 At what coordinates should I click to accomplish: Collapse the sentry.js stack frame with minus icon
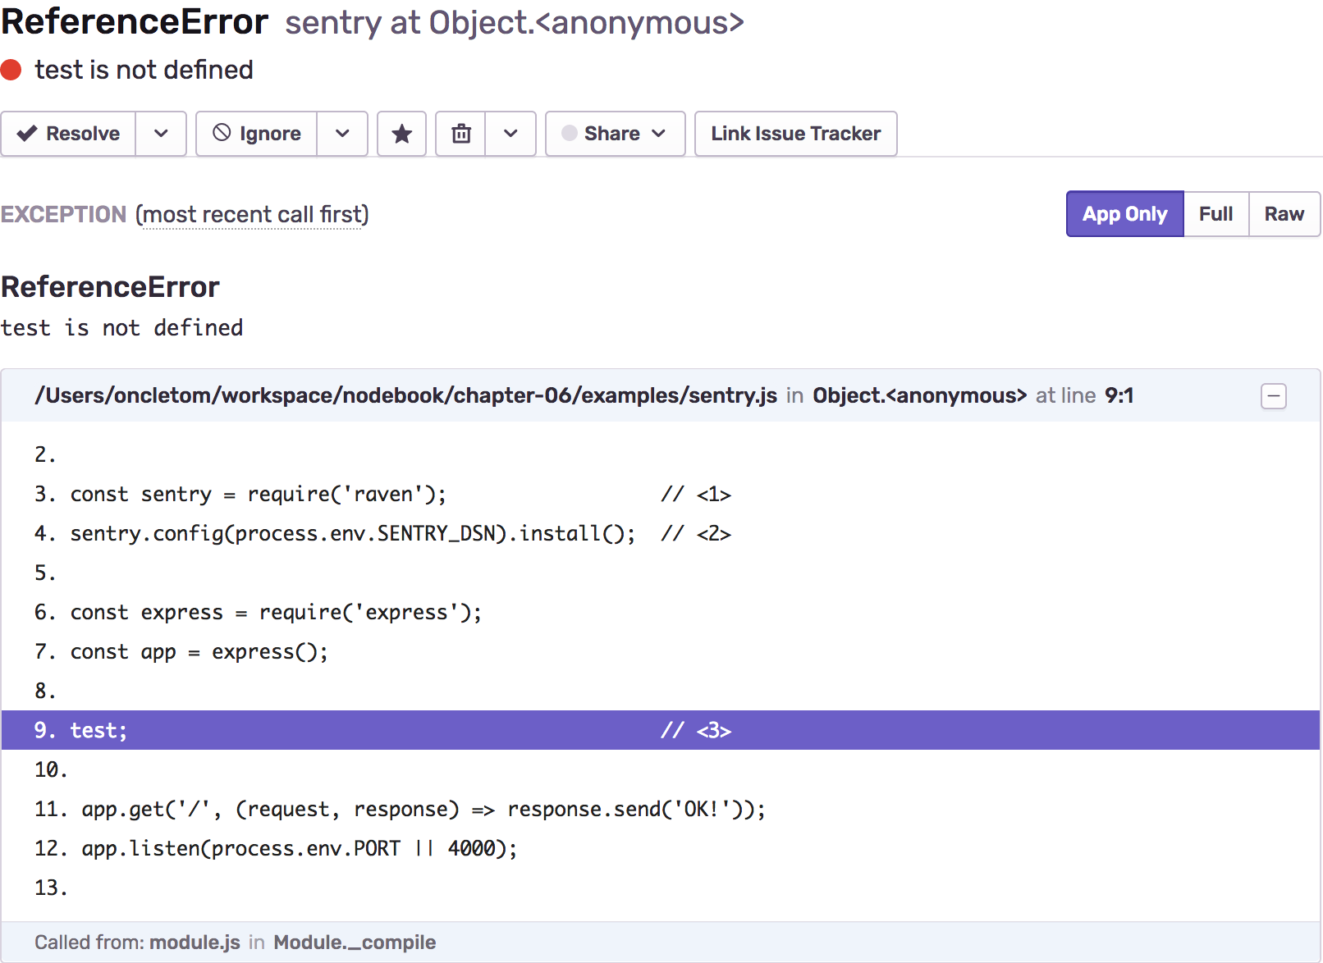[1273, 396]
